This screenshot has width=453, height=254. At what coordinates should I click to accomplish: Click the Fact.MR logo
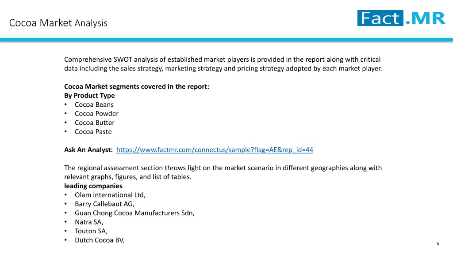coord(401,18)
